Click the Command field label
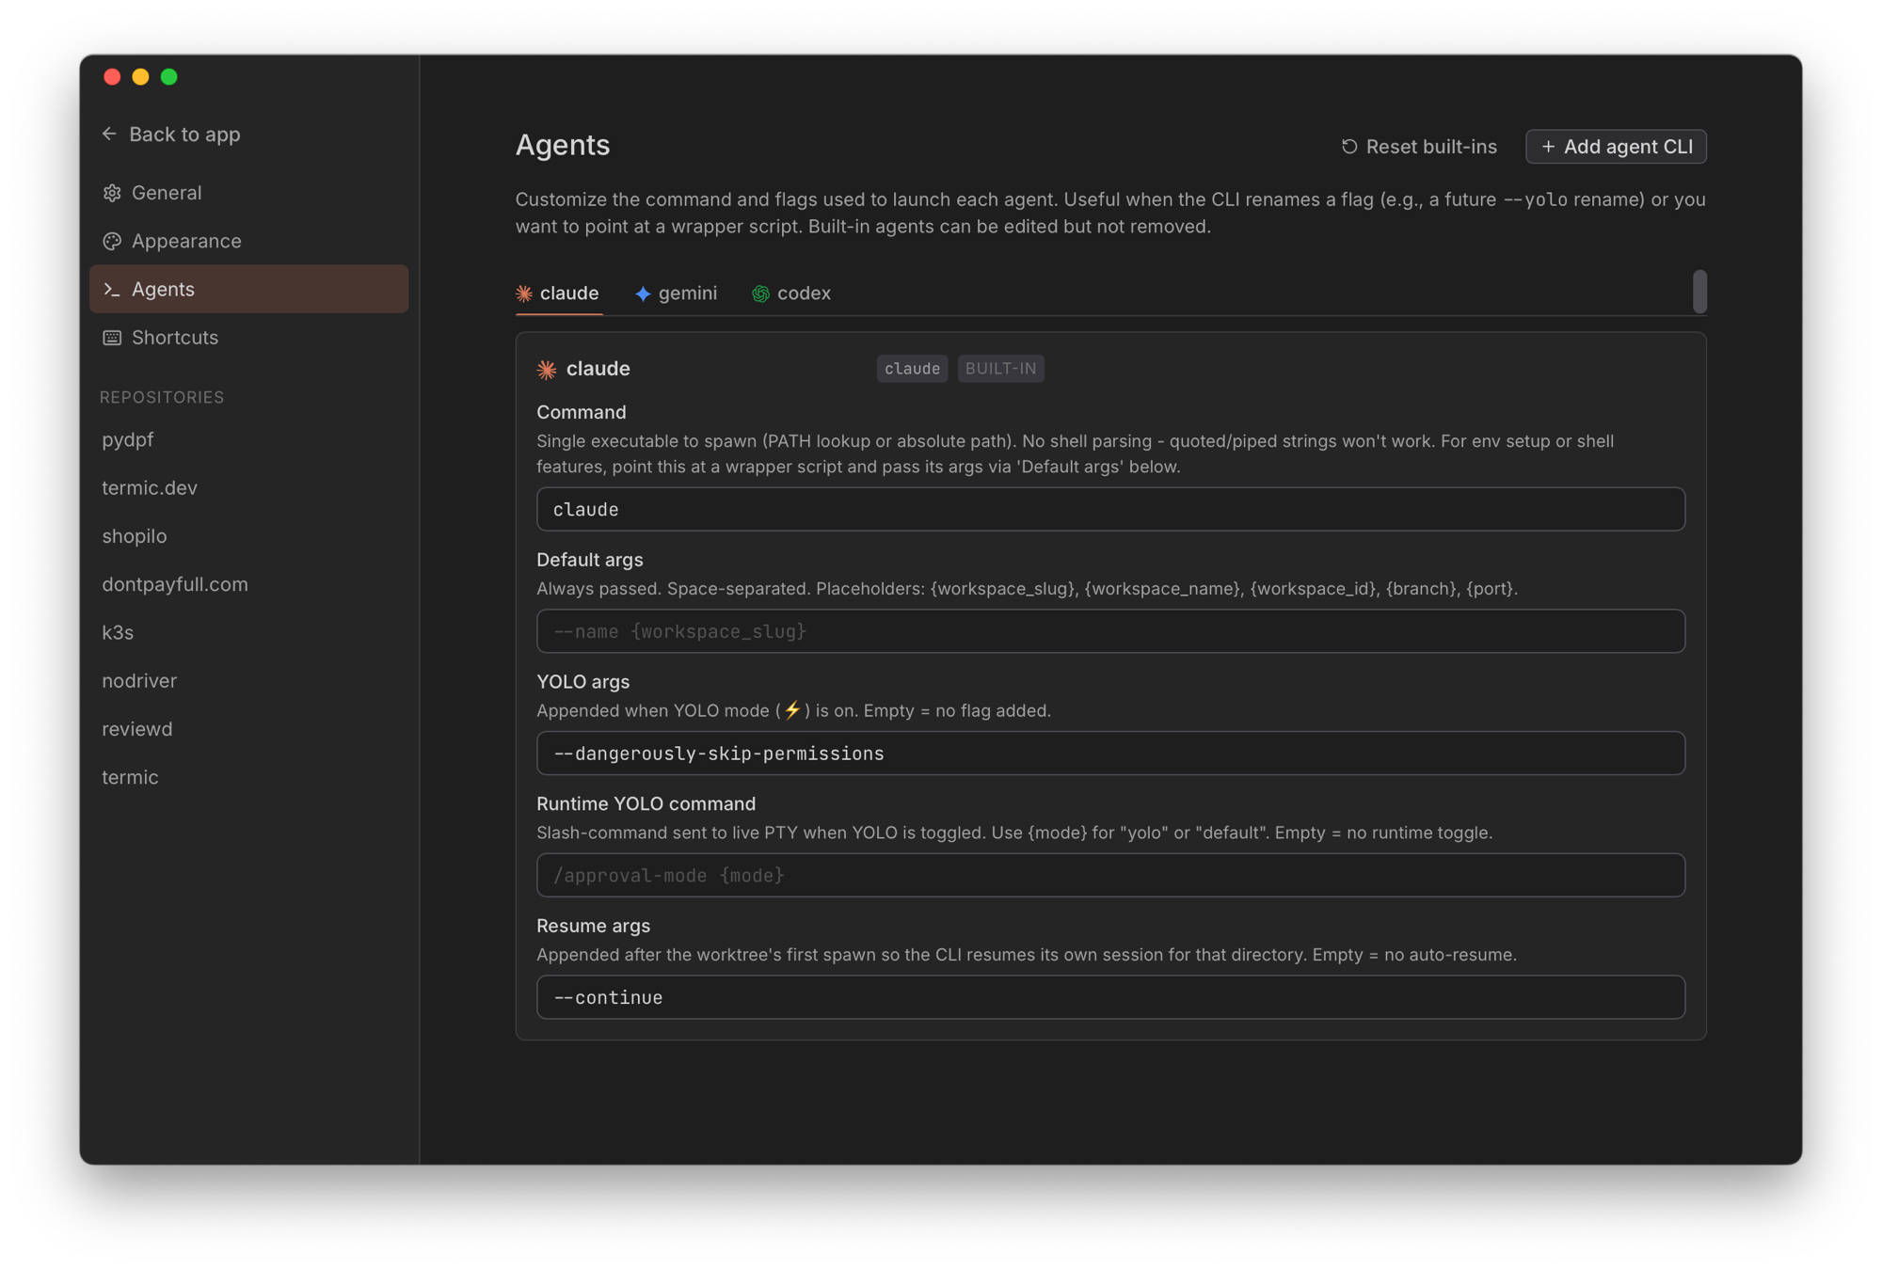 coord(582,412)
